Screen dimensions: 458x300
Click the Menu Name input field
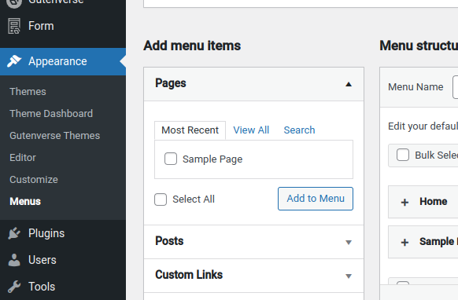455,87
